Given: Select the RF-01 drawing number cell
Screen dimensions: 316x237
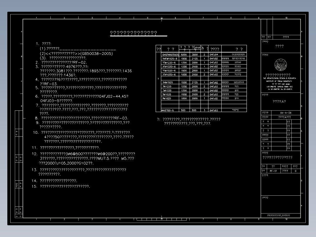Looking at the screenshot, I should click(x=273, y=171).
